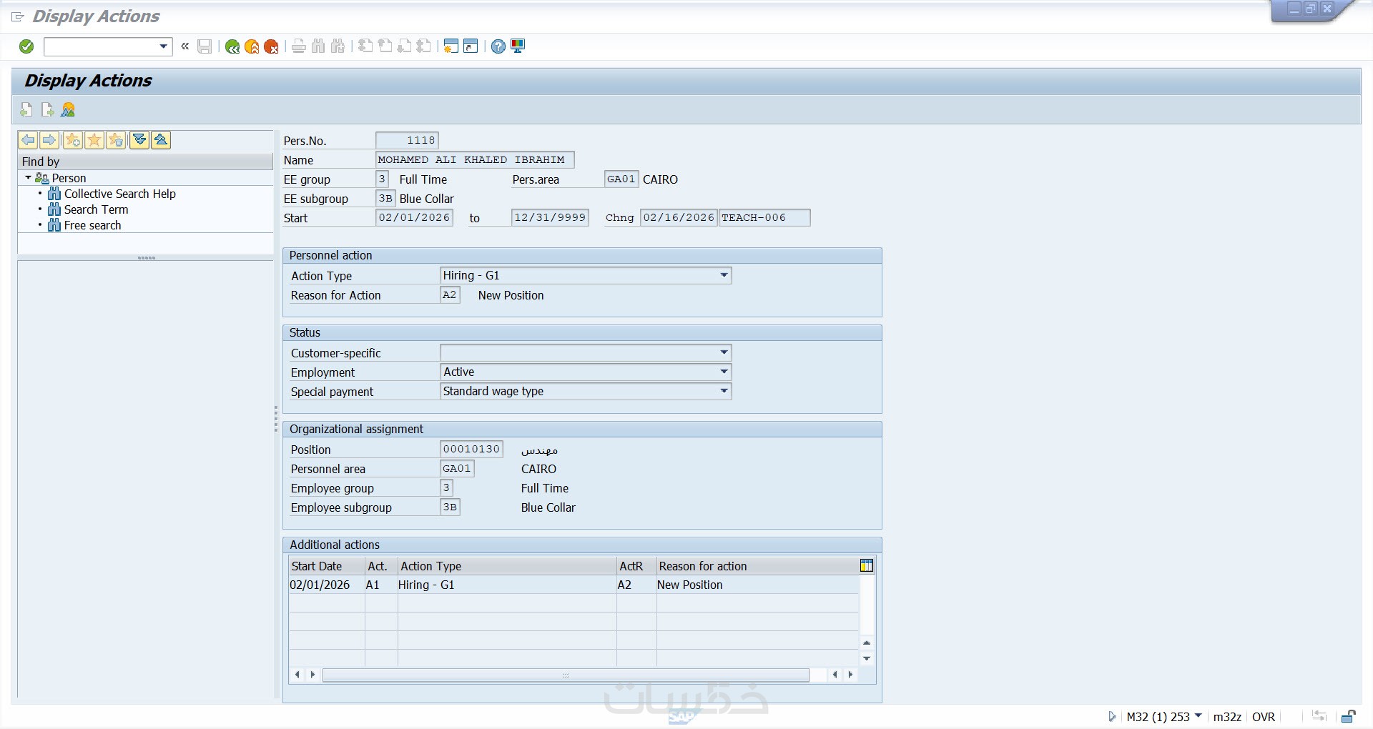This screenshot has width=1373, height=729.
Task: Click the right arrow in object manager
Action: point(49,140)
